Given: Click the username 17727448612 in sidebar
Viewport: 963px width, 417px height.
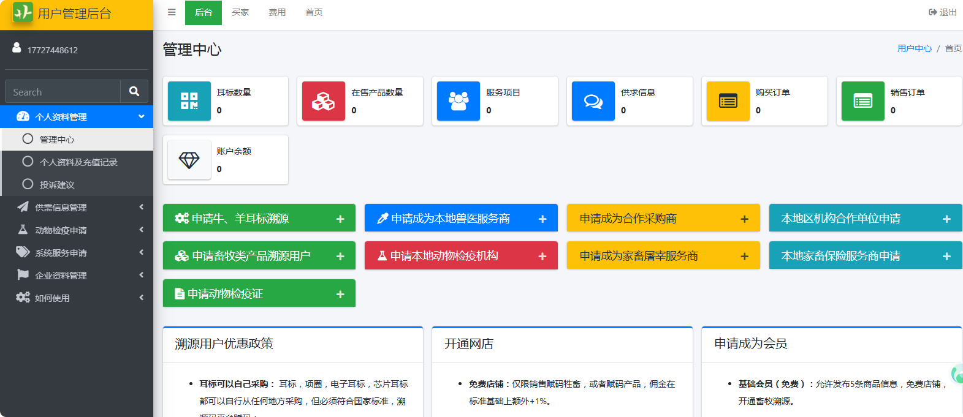Looking at the screenshot, I should coord(53,50).
